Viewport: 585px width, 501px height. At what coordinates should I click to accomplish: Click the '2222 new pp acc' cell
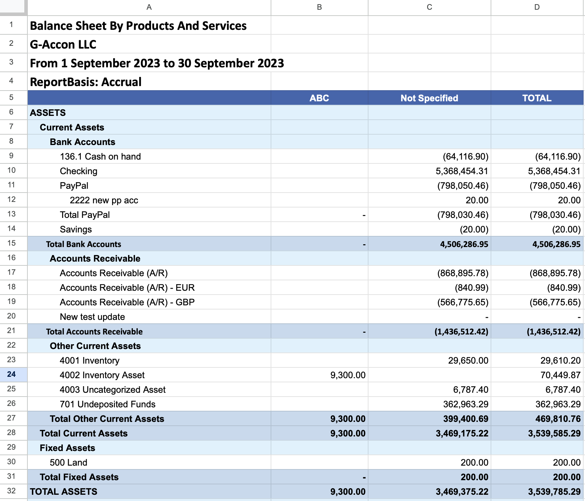pyautogui.click(x=149, y=200)
